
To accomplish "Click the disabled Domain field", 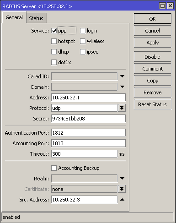I will point(84,87).
